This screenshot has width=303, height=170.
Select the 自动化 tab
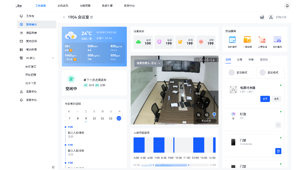pos(264,59)
